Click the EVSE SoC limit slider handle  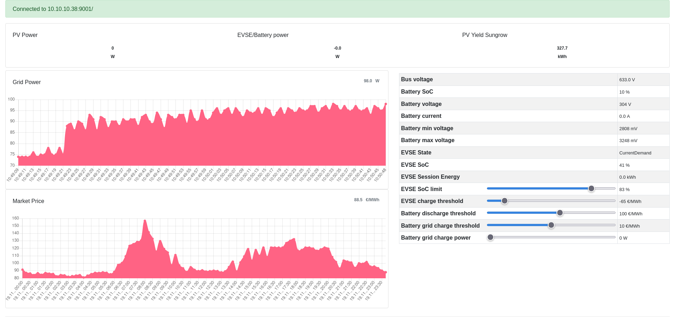[x=591, y=189]
